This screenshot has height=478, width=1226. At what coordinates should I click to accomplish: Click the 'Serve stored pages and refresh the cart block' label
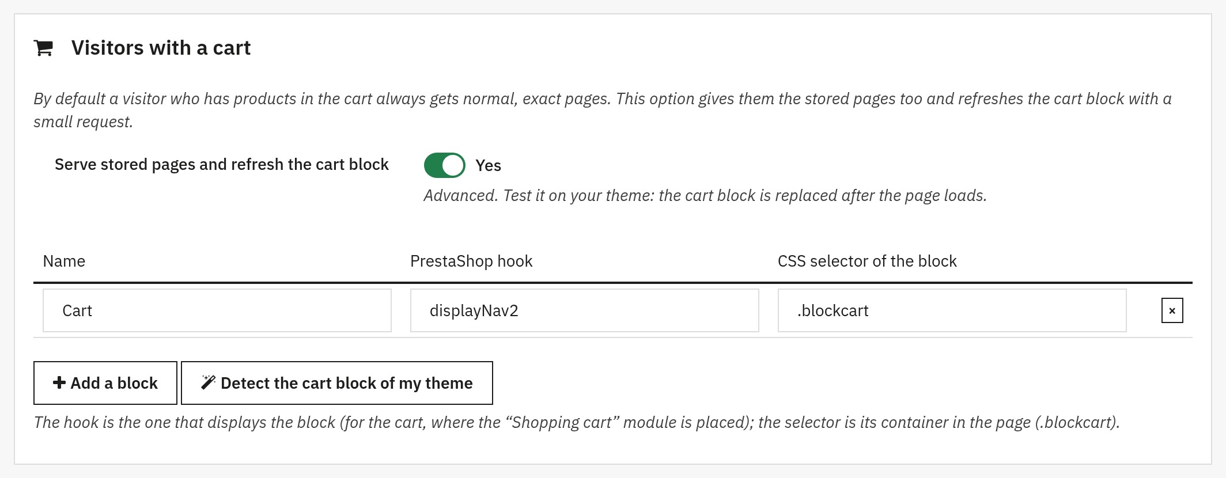click(222, 165)
